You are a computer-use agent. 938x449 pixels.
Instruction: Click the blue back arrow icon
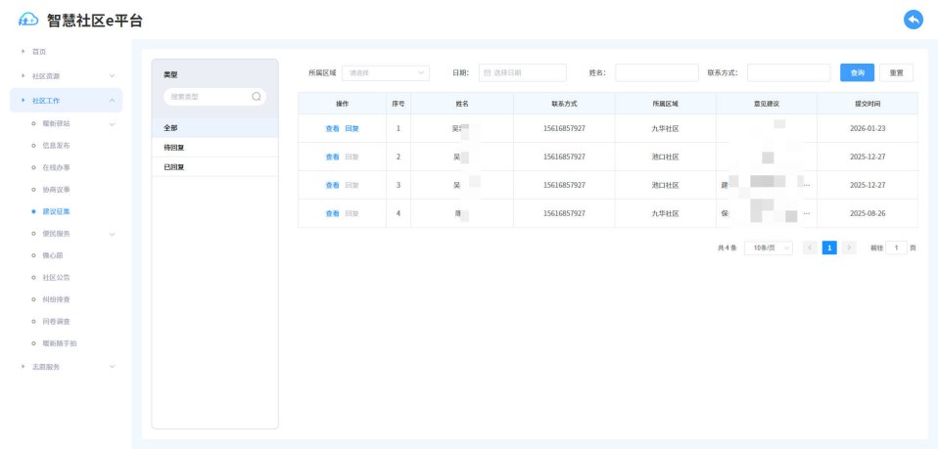(x=913, y=20)
